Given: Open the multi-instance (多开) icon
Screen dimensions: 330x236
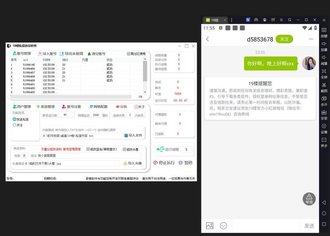Looking at the screenshot, I should (324, 99).
